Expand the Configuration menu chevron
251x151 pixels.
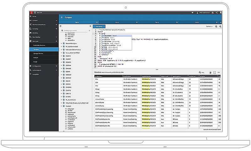pos(56,66)
